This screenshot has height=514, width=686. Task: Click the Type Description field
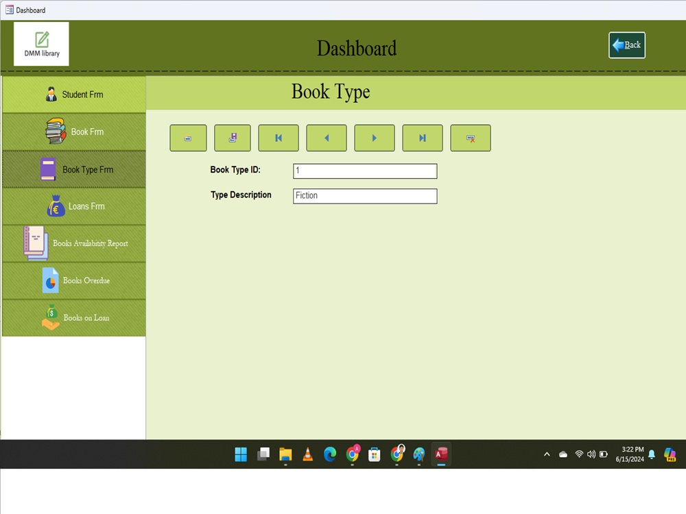point(365,196)
